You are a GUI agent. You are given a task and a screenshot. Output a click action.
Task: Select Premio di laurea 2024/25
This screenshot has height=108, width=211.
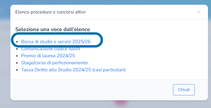click(48, 56)
